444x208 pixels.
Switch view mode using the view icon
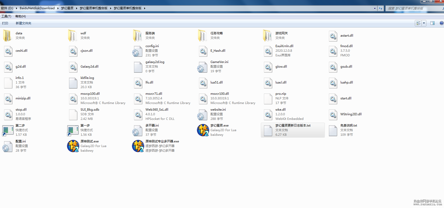pos(418,23)
